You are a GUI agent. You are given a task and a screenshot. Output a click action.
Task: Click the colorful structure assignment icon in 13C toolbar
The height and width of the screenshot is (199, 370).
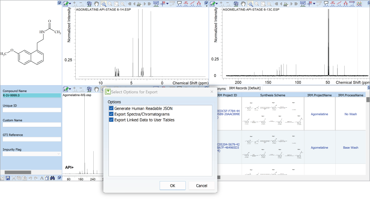pyautogui.click(x=359, y=4)
